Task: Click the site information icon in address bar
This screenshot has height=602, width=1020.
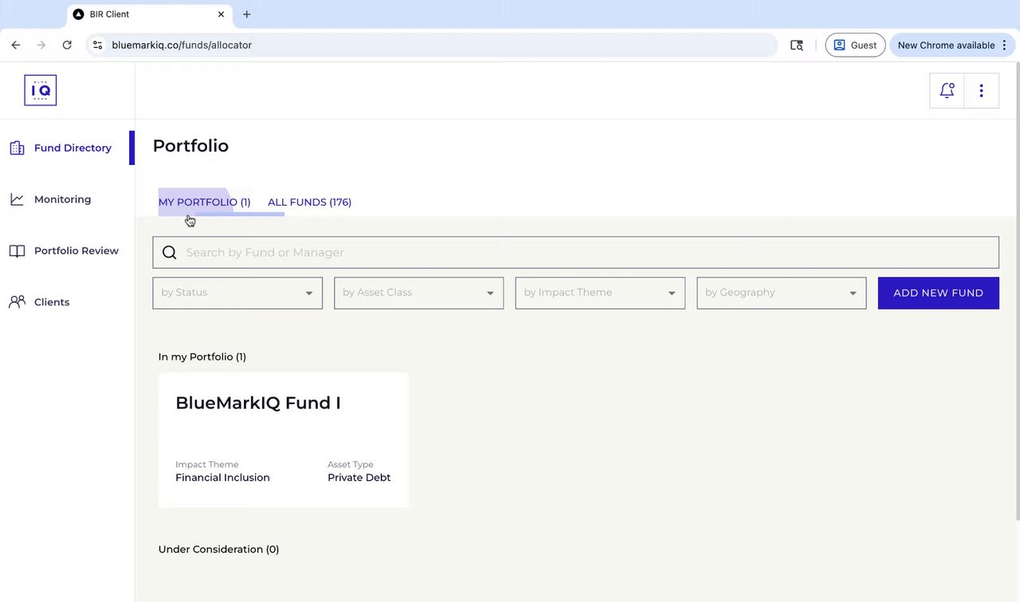Action: pyautogui.click(x=97, y=45)
